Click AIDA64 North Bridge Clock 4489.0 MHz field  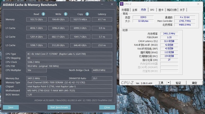click(102, 70)
